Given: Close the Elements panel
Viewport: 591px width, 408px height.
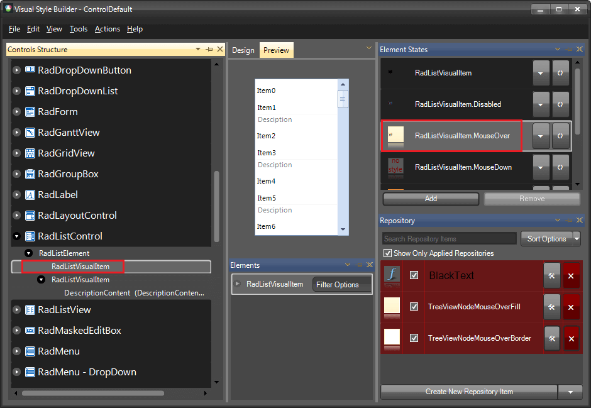Looking at the screenshot, I should (x=370, y=265).
